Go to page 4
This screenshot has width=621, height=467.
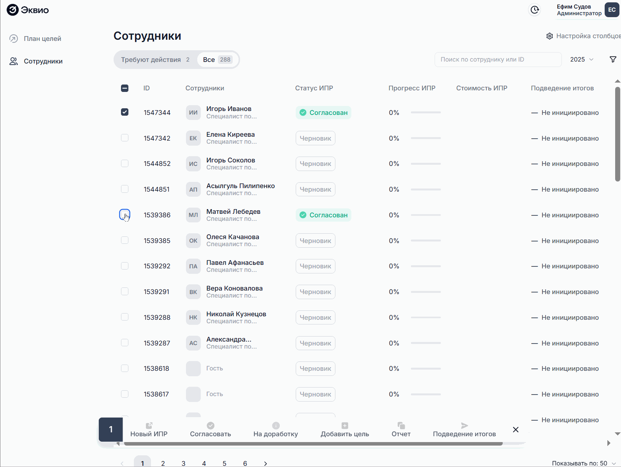click(204, 463)
